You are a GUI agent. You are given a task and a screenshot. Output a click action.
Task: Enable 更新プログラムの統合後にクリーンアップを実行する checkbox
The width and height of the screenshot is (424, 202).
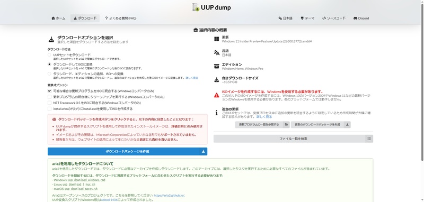point(49,97)
